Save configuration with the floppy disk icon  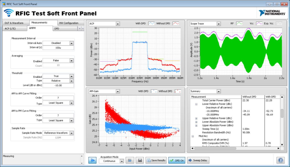pos(139,160)
